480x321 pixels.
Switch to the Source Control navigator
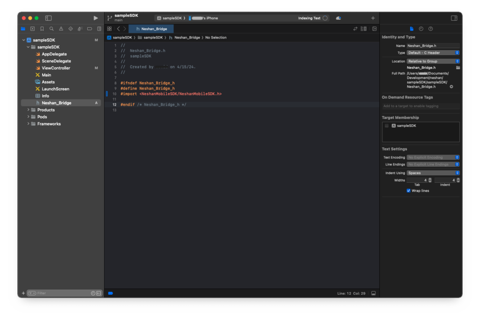32,29
